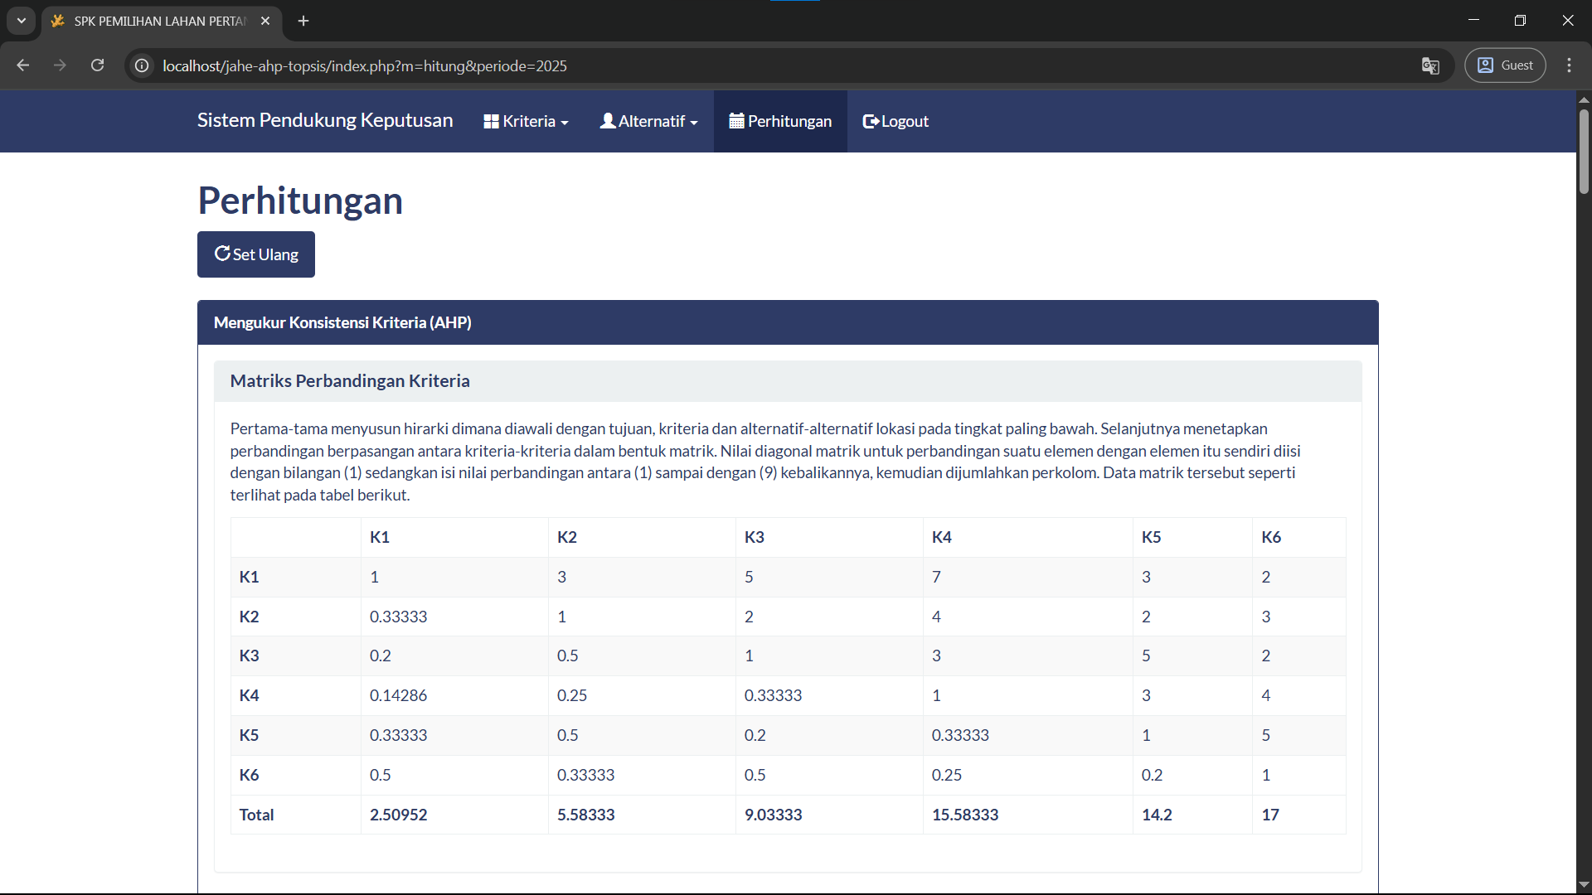This screenshot has height=895, width=1592.
Task: Click the Alternatif user icon
Action: point(608,121)
